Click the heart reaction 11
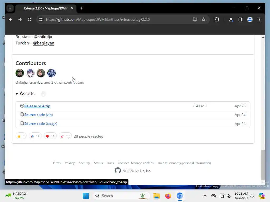270x202 pixels. tap(50, 136)
